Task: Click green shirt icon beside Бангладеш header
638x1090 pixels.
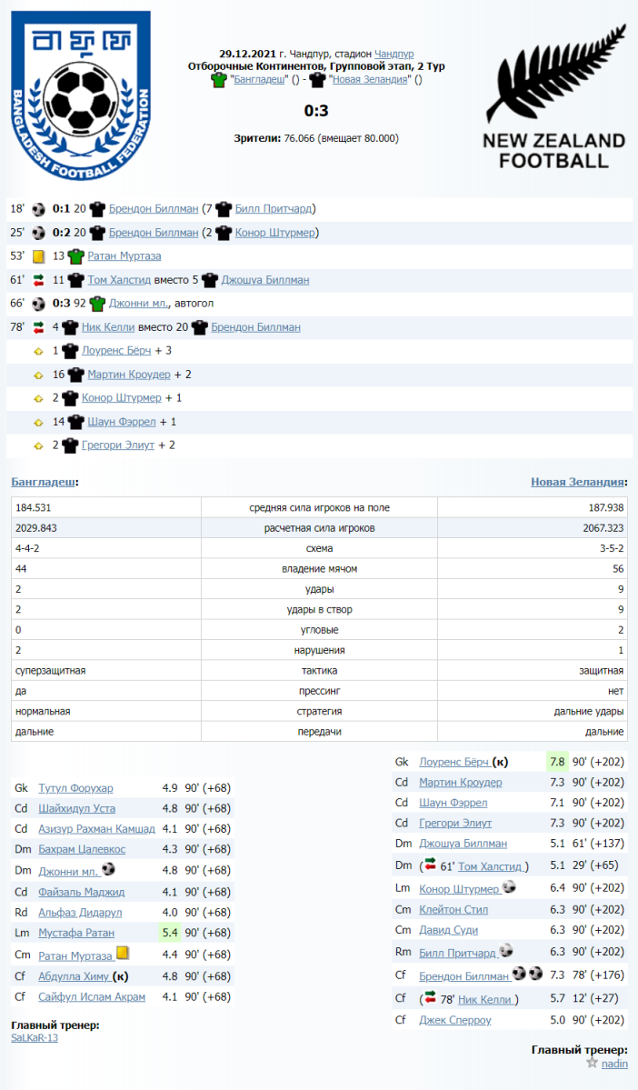Action: [219, 79]
